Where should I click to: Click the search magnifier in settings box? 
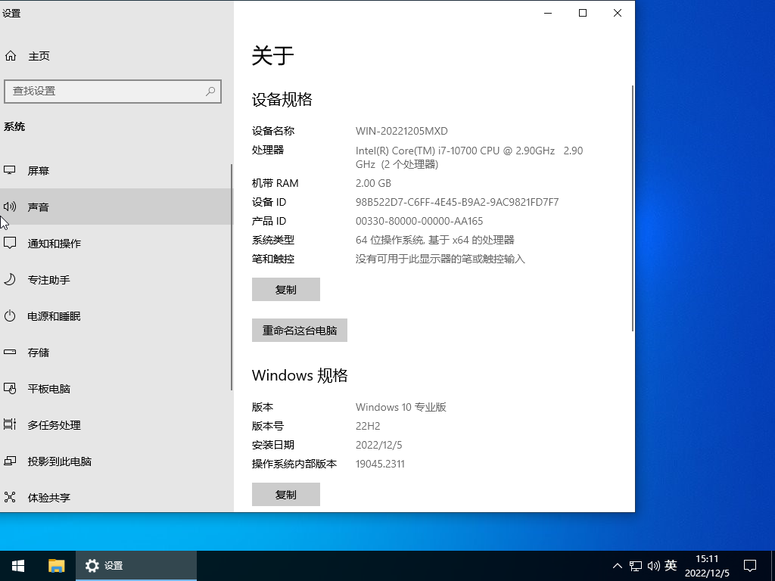210,91
